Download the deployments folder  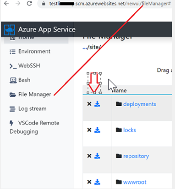pyautogui.click(x=97, y=104)
